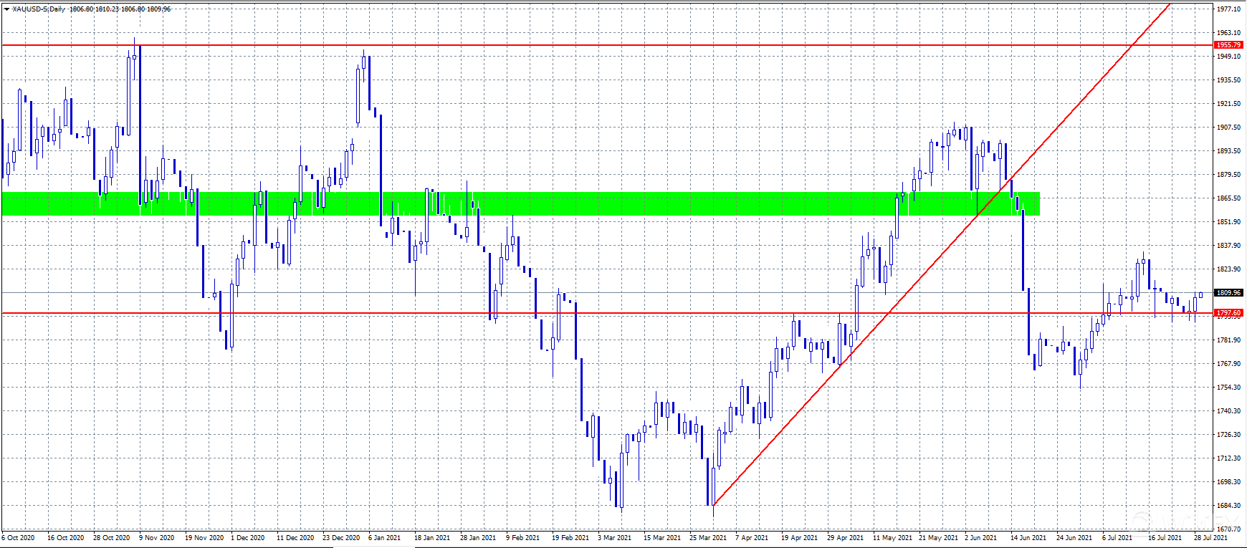Click the 1 Dec 2020 date label
Image resolution: width=1247 pixels, height=548 pixels.
(247, 537)
